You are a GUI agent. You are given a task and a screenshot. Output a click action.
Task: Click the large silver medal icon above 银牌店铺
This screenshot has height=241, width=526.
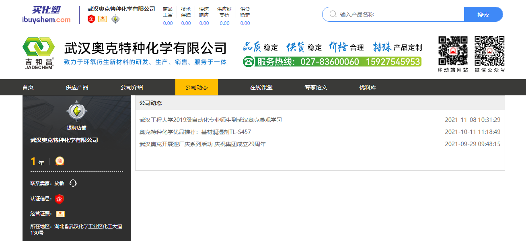(x=76, y=111)
